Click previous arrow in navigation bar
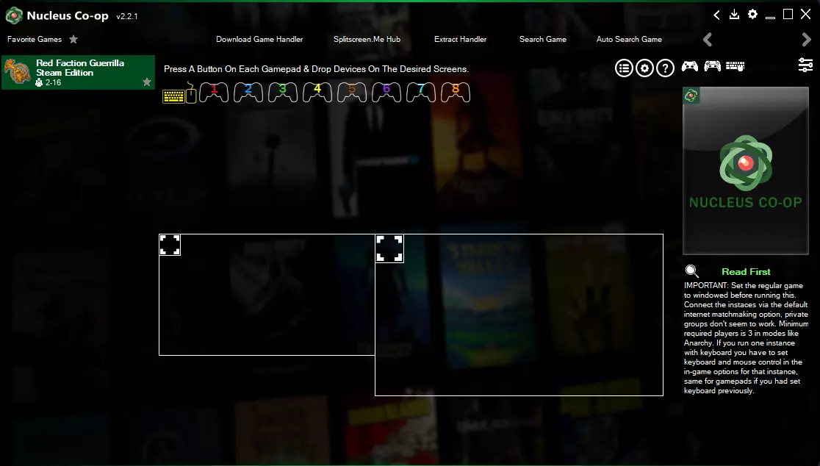 point(708,40)
